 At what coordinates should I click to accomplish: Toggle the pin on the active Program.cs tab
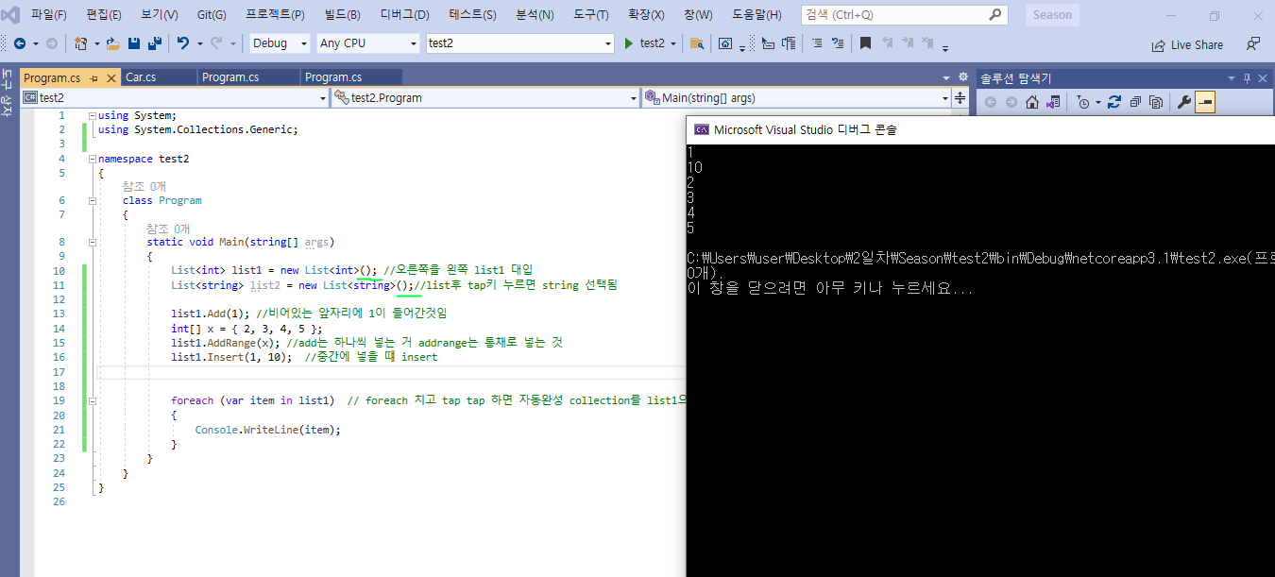(94, 78)
